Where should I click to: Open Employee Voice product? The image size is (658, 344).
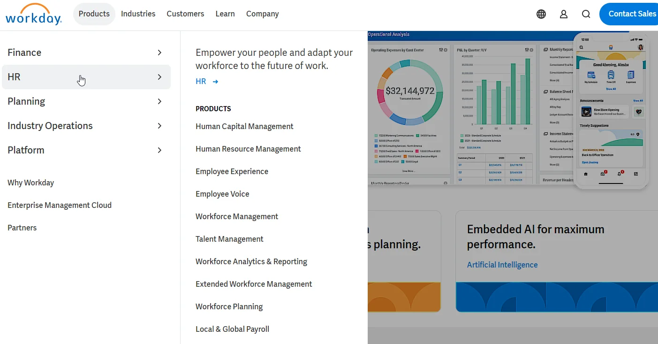click(222, 194)
